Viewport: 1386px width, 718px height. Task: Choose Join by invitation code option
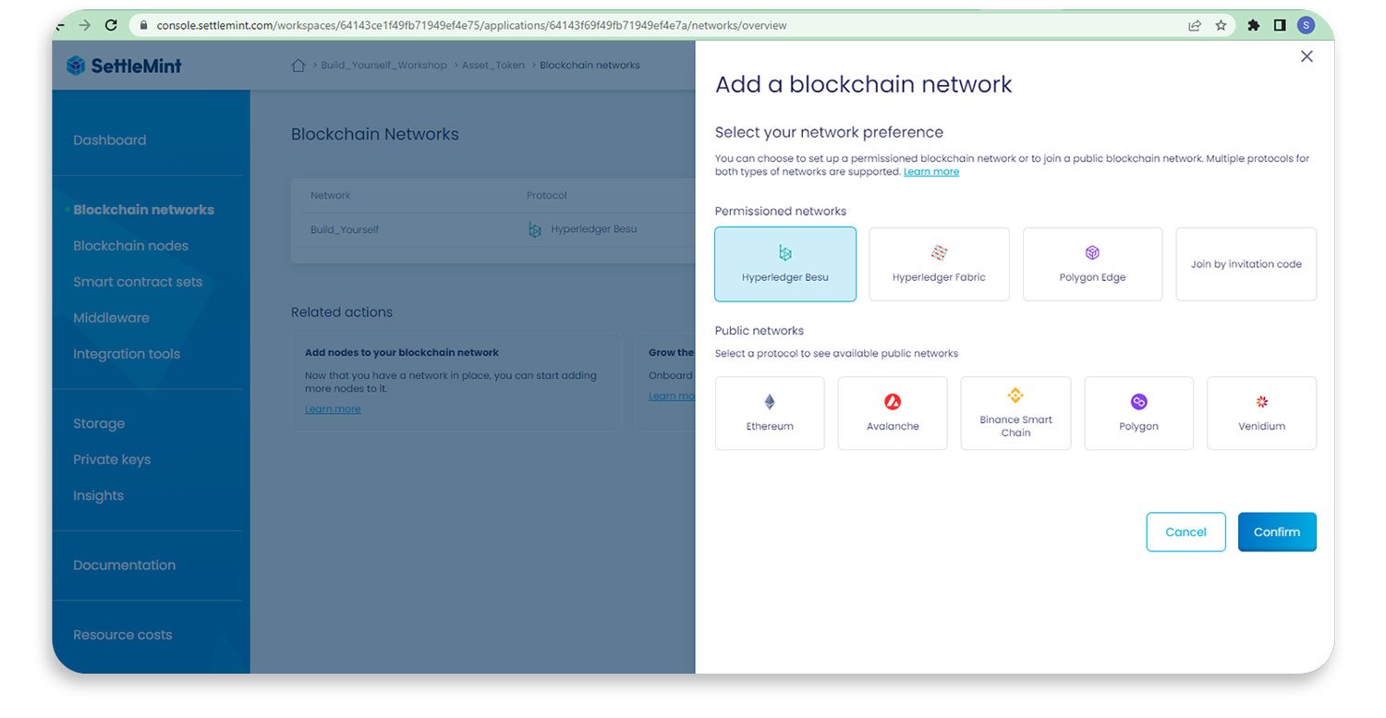(1246, 264)
